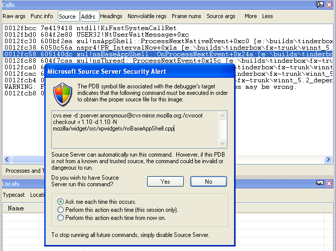
Task: Click More to show more frames
Action: (250, 17)
